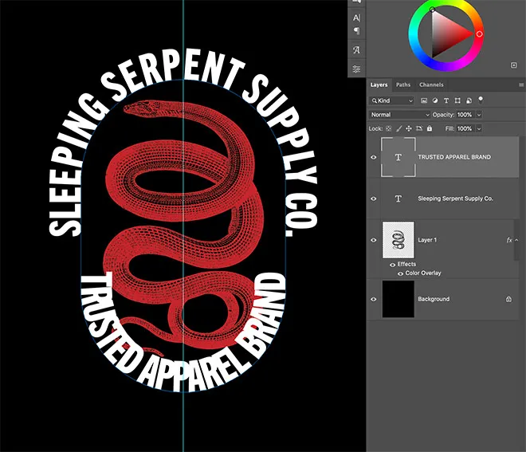Collapse Layer 1 effects list arrow

[516, 240]
